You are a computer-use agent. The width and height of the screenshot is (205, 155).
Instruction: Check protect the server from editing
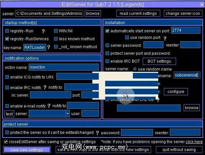(7, 133)
